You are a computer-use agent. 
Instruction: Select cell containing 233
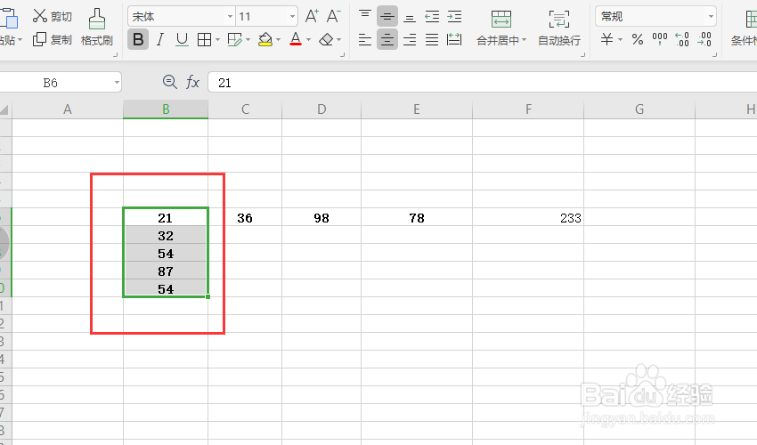pos(528,218)
